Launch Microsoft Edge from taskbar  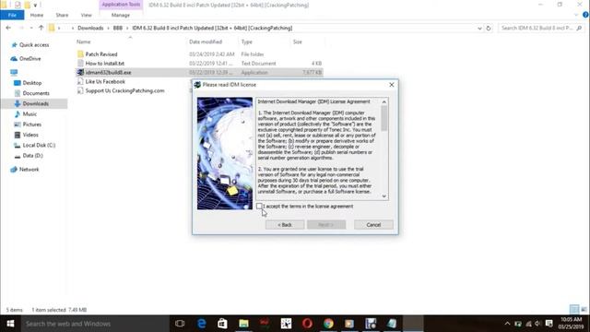(x=201, y=324)
